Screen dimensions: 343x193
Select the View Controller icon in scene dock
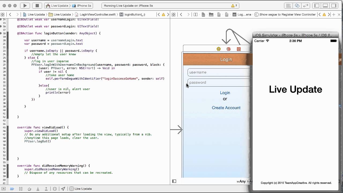tap(219, 49)
